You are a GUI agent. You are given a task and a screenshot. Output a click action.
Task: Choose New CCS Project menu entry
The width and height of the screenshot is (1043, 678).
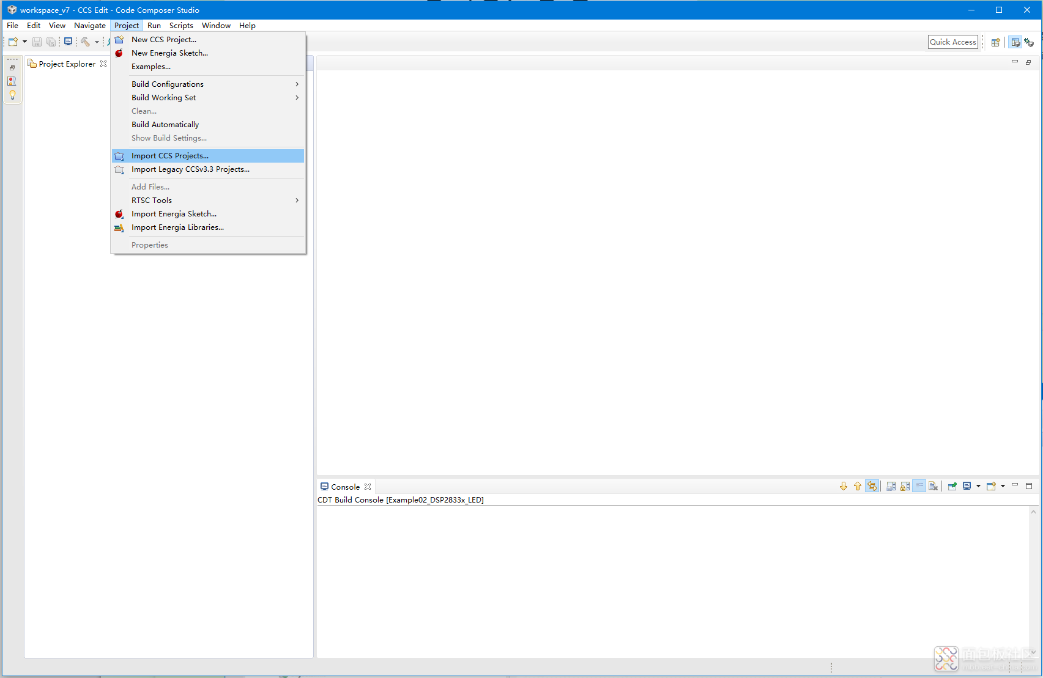pos(164,40)
